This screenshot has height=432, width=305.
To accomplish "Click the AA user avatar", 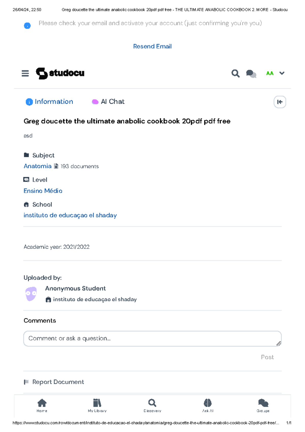I will tap(270, 74).
